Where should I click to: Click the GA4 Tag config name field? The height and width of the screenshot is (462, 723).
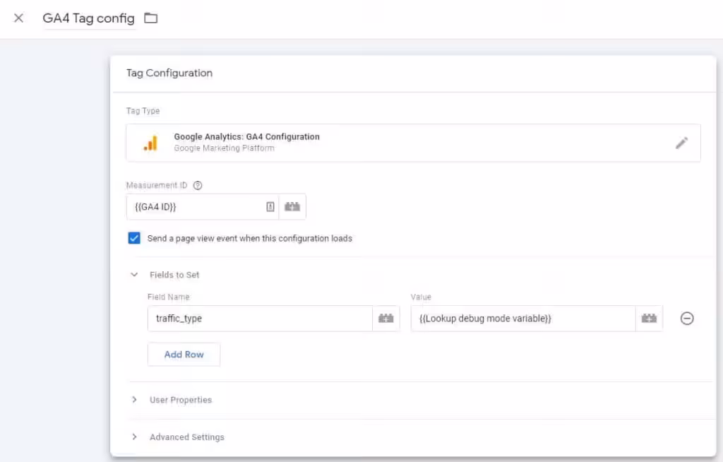point(88,18)
